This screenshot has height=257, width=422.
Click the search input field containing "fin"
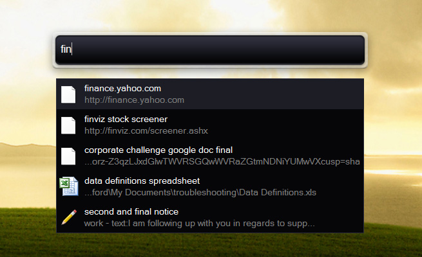coord(210,50)
